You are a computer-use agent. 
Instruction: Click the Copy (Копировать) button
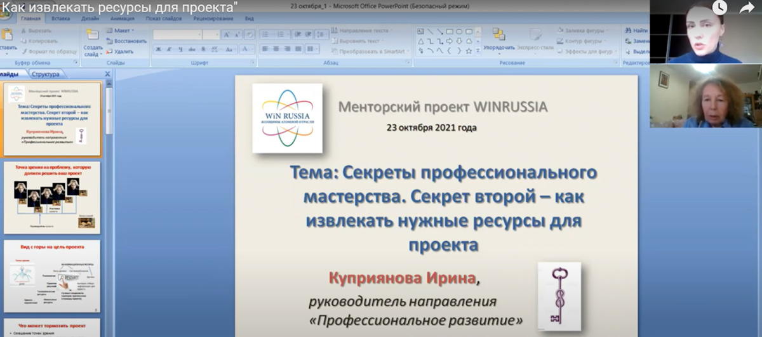39,41
